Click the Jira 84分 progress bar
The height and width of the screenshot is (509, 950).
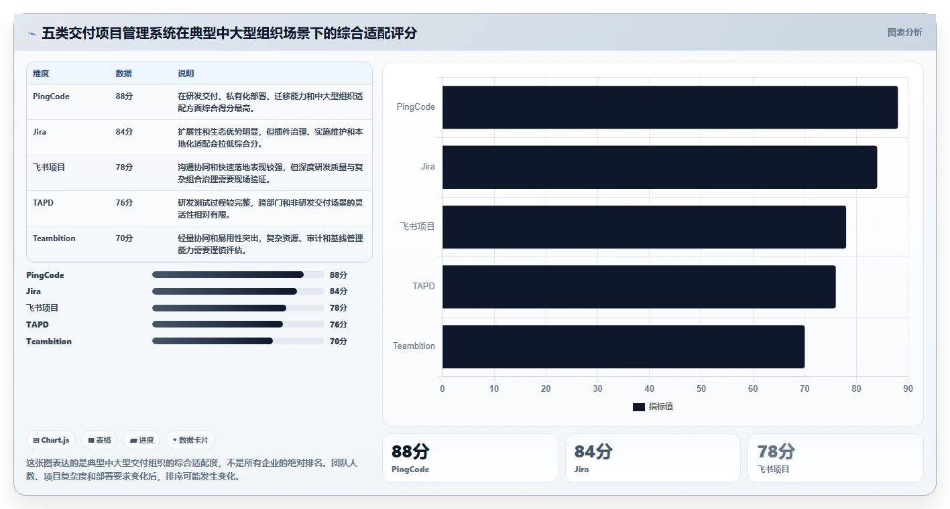point(238,291)
